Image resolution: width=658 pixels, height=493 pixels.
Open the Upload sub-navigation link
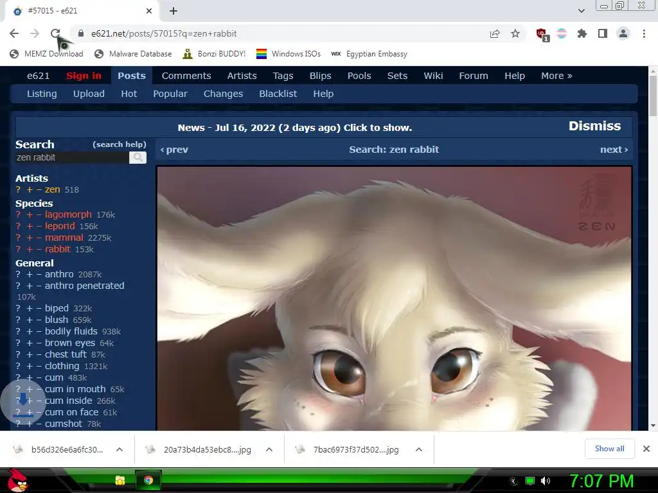pyautogui.click(x=89, y=94)
